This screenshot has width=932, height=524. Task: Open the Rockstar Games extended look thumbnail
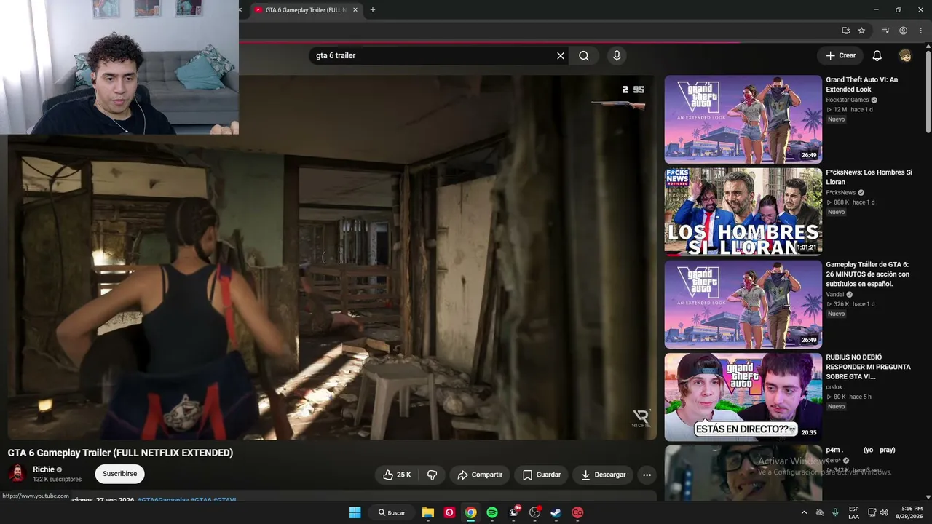point(743,119)
